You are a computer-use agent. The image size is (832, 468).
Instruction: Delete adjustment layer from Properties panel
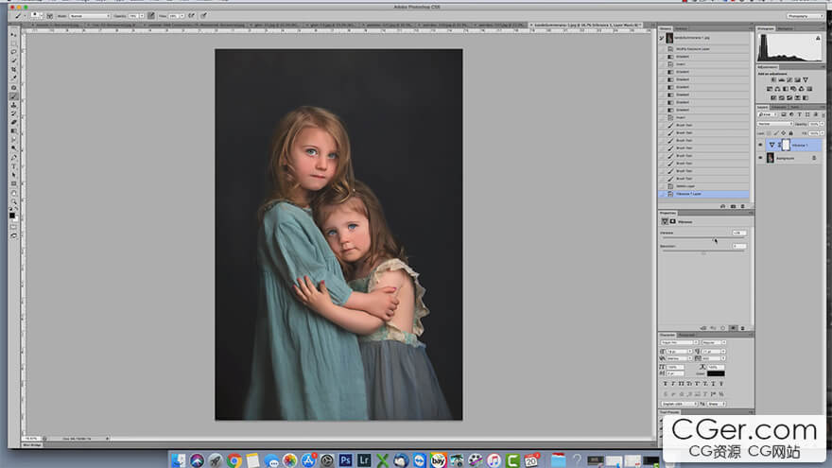click(742, 328)
